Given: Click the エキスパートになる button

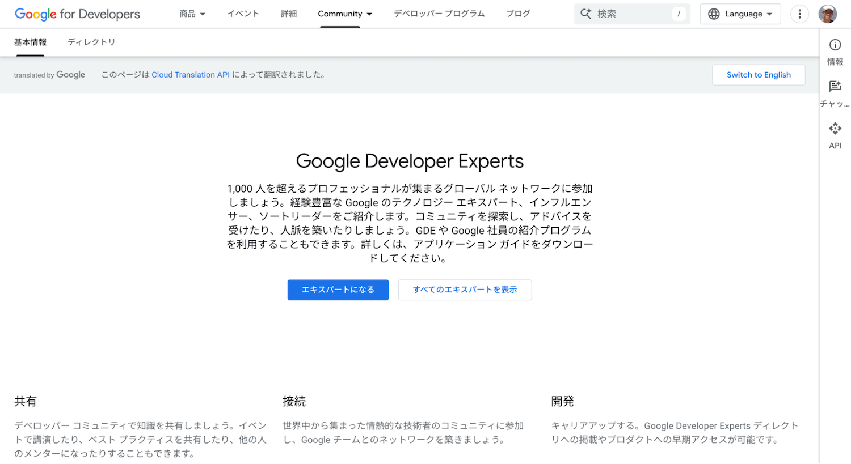Looking at the screenshot, I should pos(338,290).
